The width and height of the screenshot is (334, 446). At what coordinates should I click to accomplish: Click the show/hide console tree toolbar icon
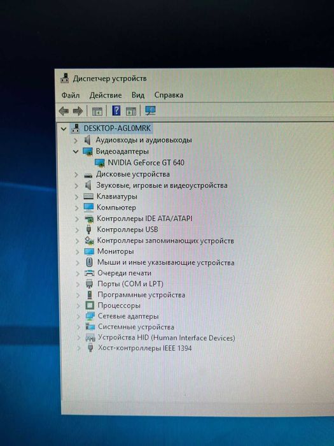coord(97,111)
